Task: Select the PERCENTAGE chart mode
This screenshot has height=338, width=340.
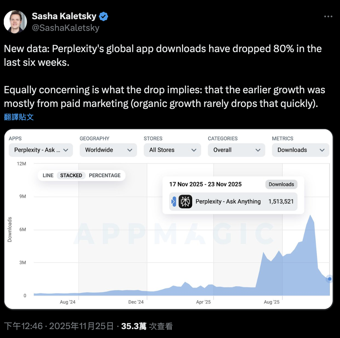Action: pos(105,176)
